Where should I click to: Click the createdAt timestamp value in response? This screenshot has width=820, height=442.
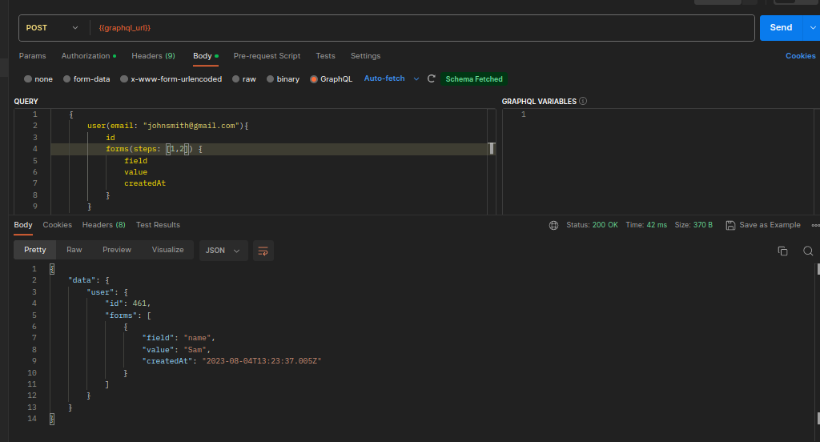262,361
